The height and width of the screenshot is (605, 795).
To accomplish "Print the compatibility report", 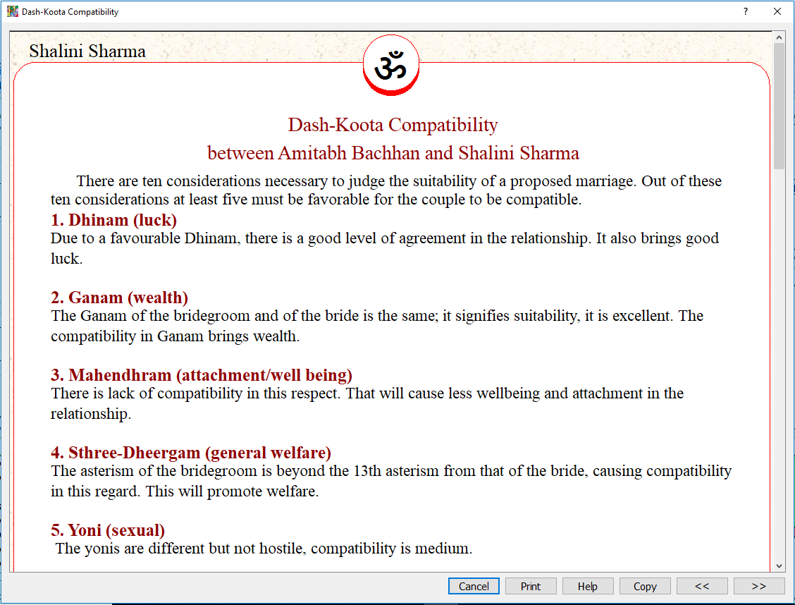I will [x=530, y=586].
